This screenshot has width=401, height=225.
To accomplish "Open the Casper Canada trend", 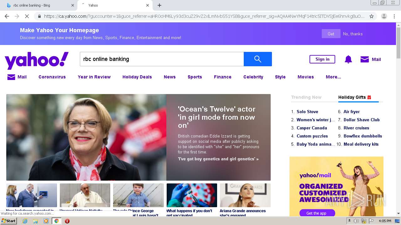I will [312, 128].
